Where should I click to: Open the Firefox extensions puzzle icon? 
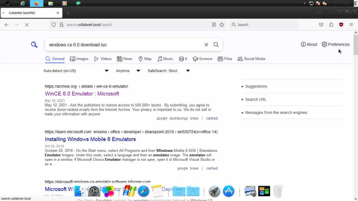coord(331,25)
